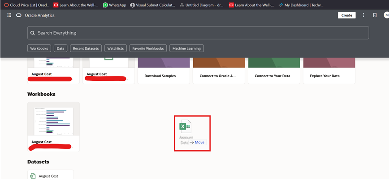Switch to Learn About the Well-... tab beside Untitled Diagram
This screenshot has height=179, width=389.
point(251,5)
